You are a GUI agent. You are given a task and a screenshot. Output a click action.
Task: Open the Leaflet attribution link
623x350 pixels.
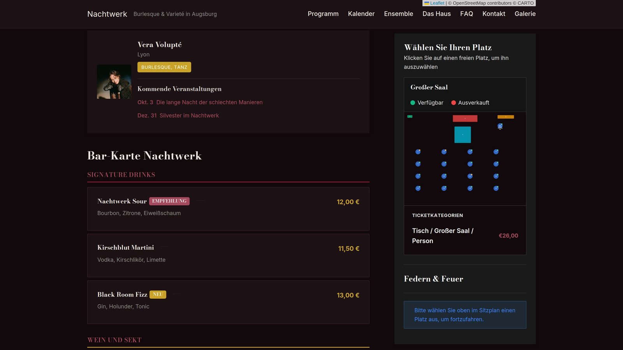point(434,3)
